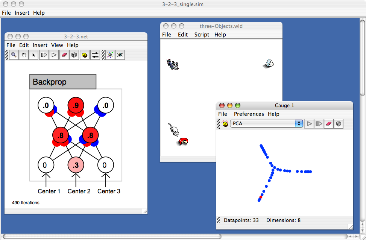
Task: Click the opposing arrows interaction-mode icon
Action: (95, 55)
